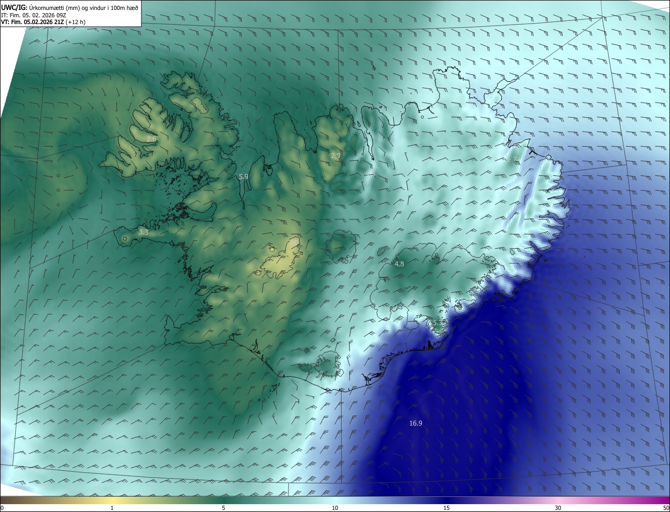
Task: Click the 5.9 value on the map
Action: [243, 177]
